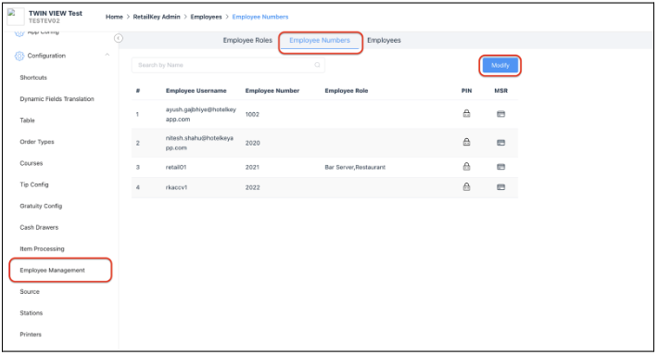Click the Configuration gear icon

click(19, 56)
